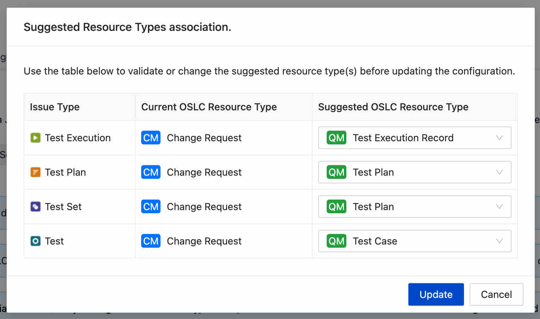The image size is (540, 319).
Task: Click Change Request text in Test row
Action: coord(204,241)
